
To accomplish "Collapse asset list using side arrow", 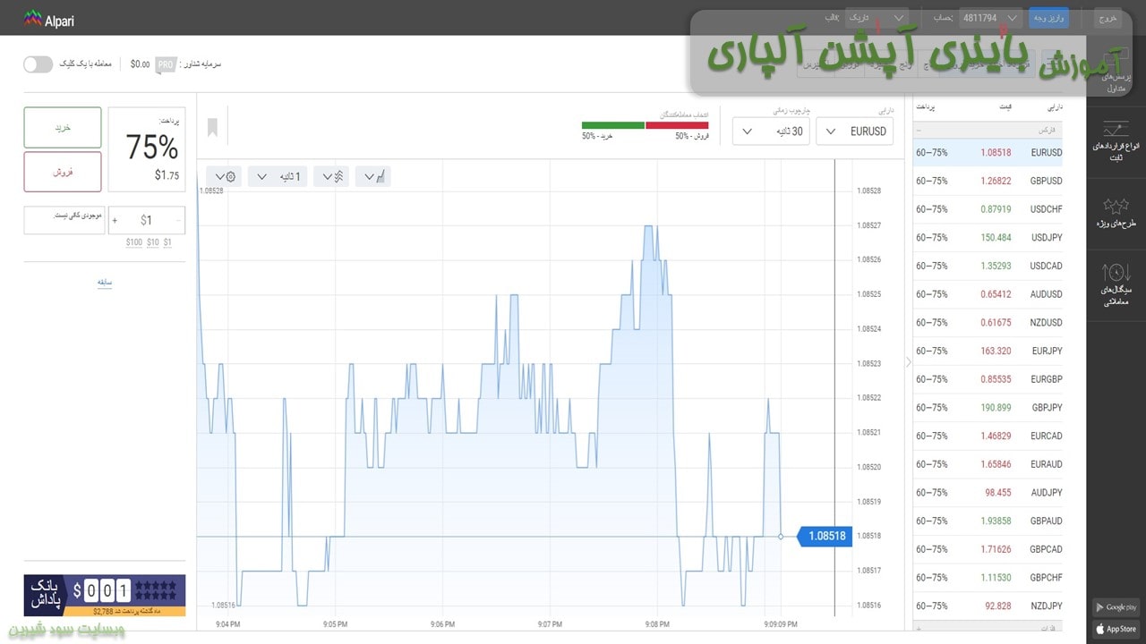I will 908,362.
